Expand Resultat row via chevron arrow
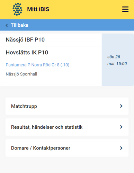The height and width of the screenshot is (173, 134). pos(121,127)
